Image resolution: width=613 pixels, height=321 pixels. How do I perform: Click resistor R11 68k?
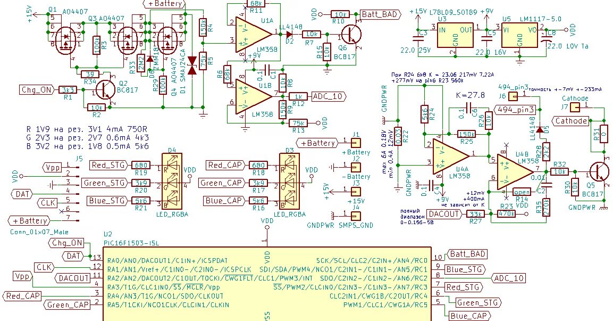coord(256,4)
